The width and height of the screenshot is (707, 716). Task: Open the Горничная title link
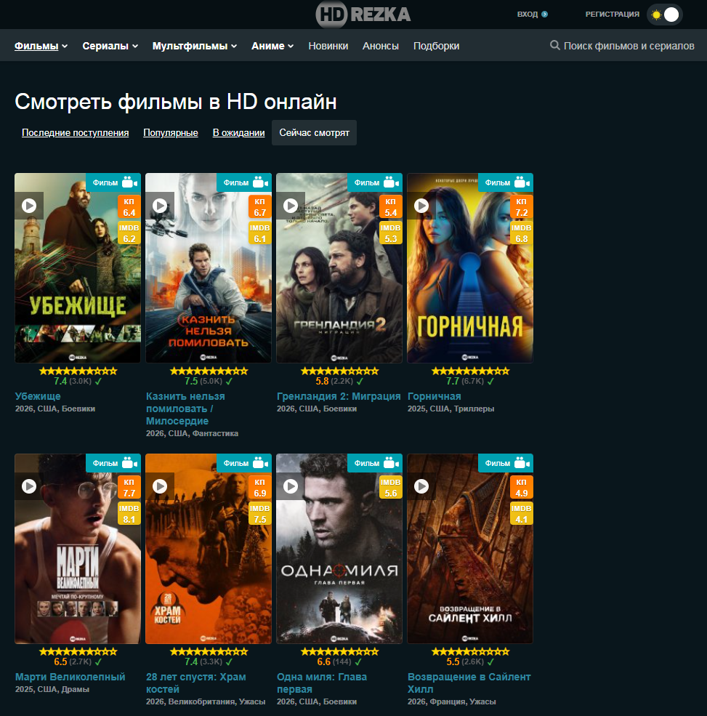[434, 396]
